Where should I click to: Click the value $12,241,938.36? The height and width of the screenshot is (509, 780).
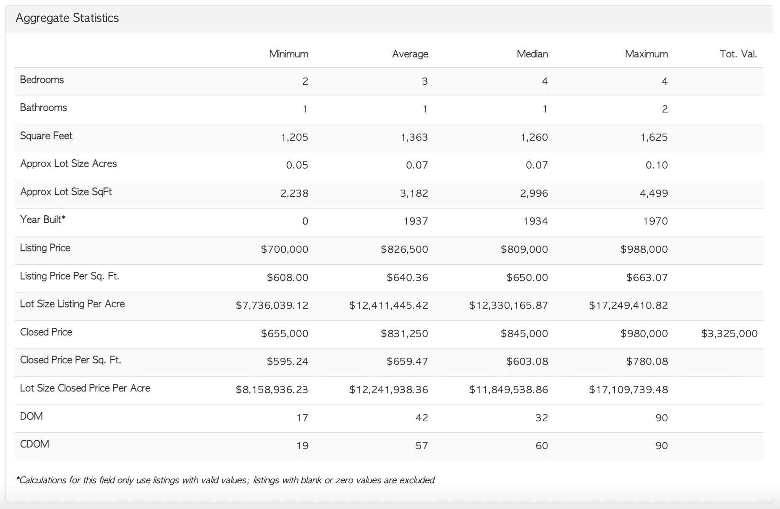[389, 390]
